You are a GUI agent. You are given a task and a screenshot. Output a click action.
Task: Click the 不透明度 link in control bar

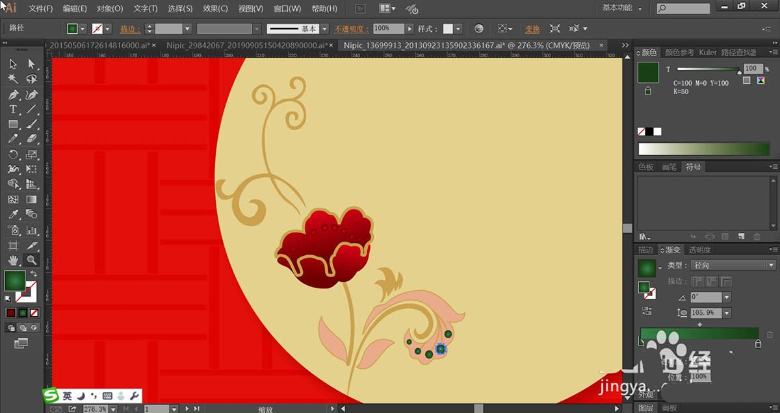coord(352,29)
